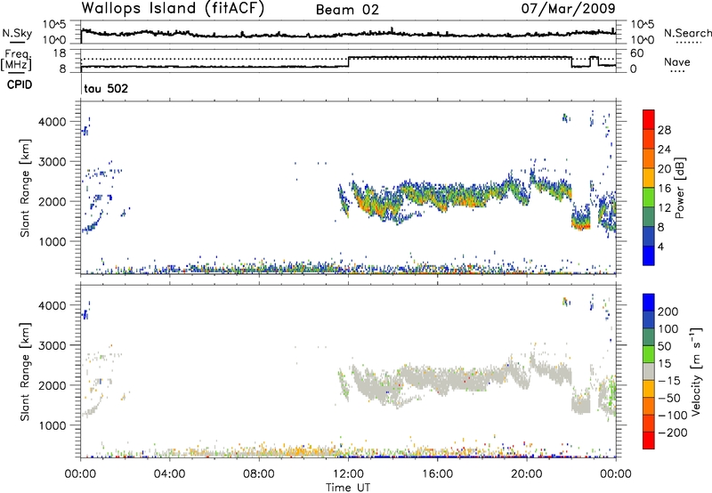Select Velocity segment between -100 and -200
The width and height of the screenshot is (712, 493).
click(649, 423)
